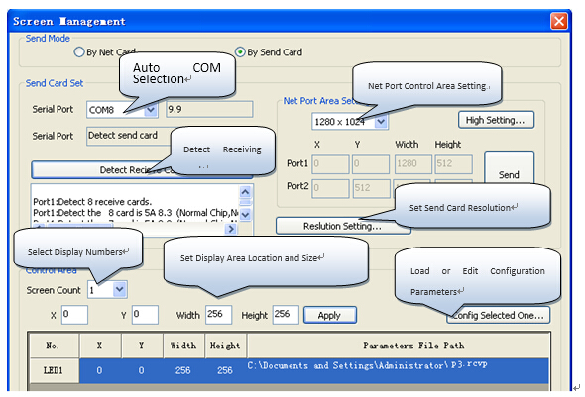The image size is (585, 397).
Task: Click the Port1 Height field showing 512
Action: [454, 164]
